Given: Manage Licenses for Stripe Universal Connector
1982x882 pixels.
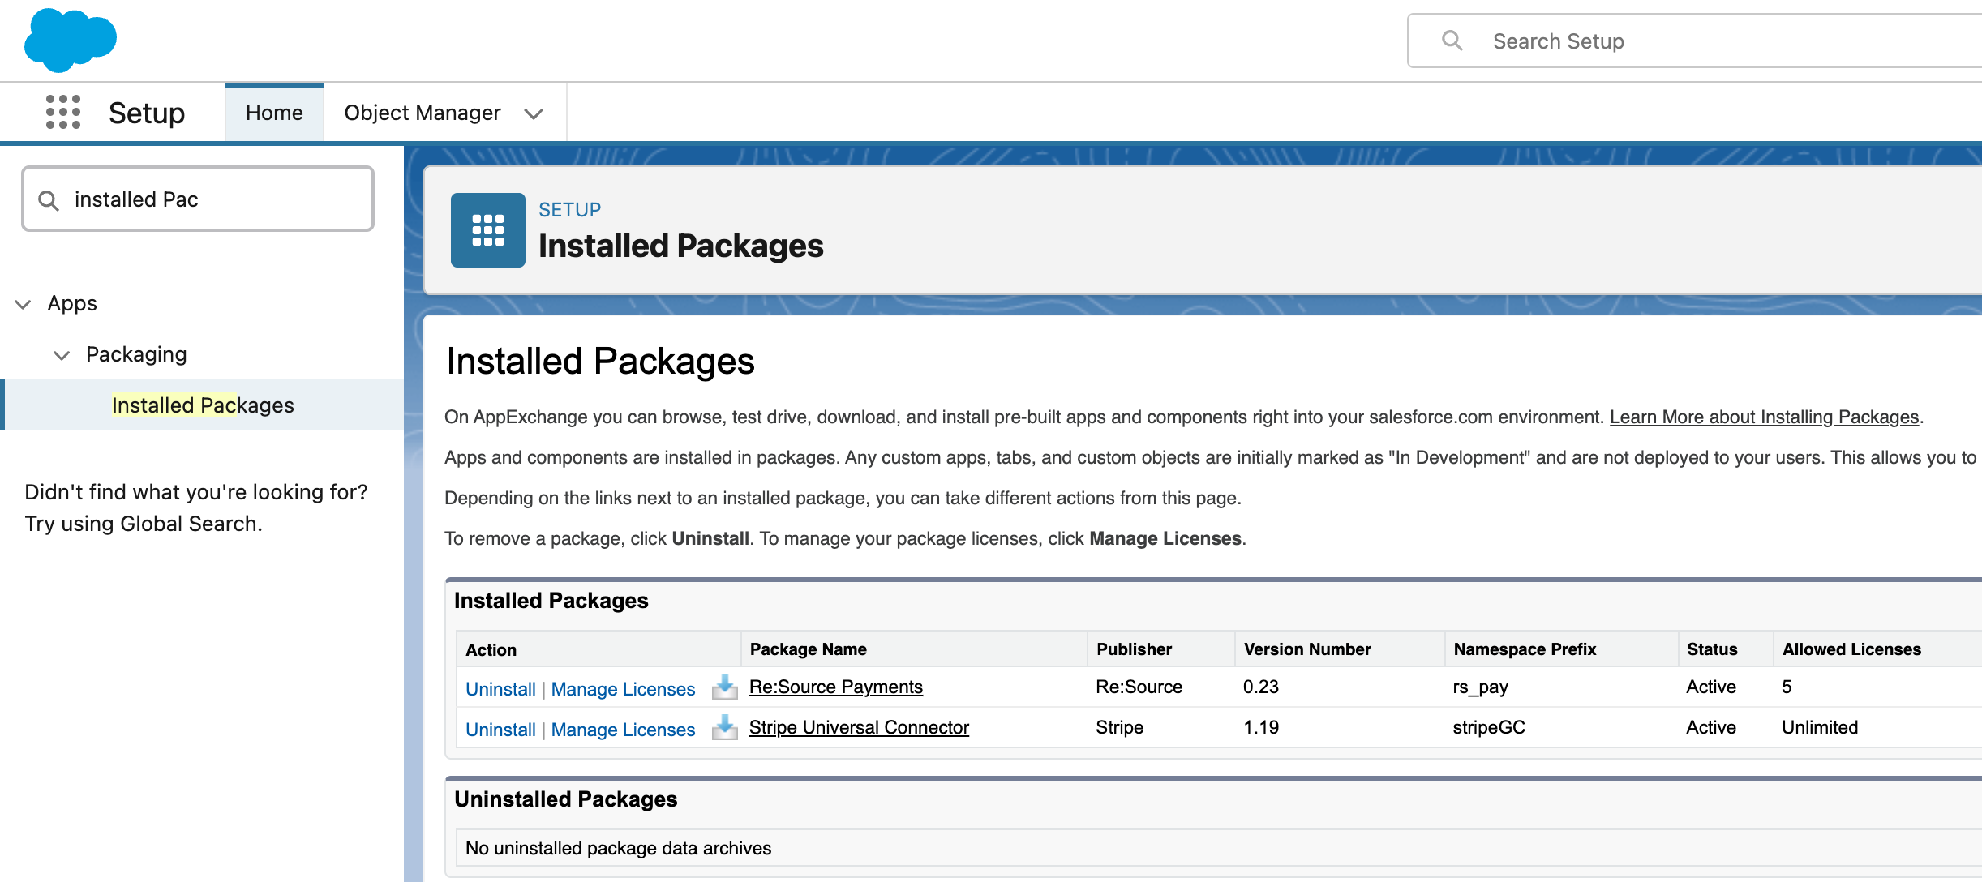Looking at the screenshot, I should (x=623, y=730).
